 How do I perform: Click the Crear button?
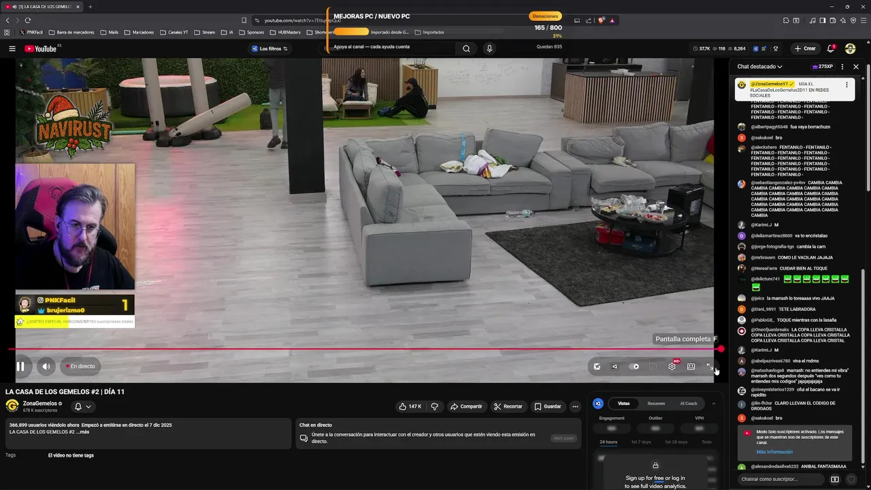tap(804, 48)
